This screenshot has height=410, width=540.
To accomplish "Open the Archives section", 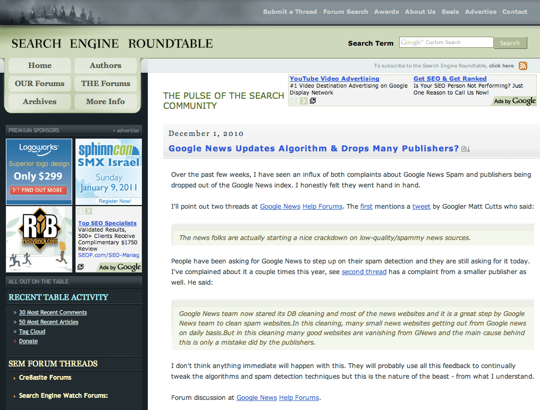I will (x=40, y=101).
